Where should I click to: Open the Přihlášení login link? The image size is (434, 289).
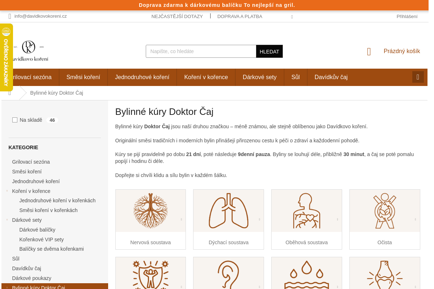407,16
